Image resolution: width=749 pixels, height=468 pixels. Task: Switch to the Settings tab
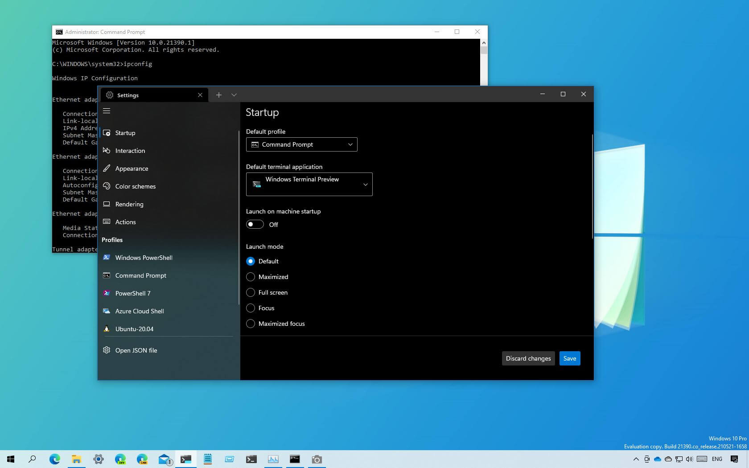[x=147, y=95]
